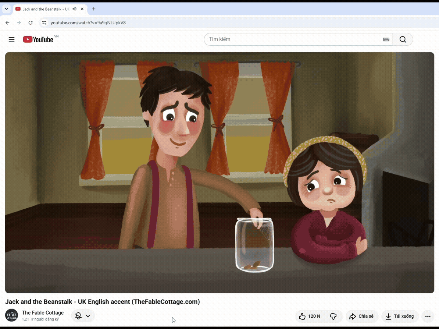View site information icon in address bar
439x329 pixels.
tap(44, 23)
